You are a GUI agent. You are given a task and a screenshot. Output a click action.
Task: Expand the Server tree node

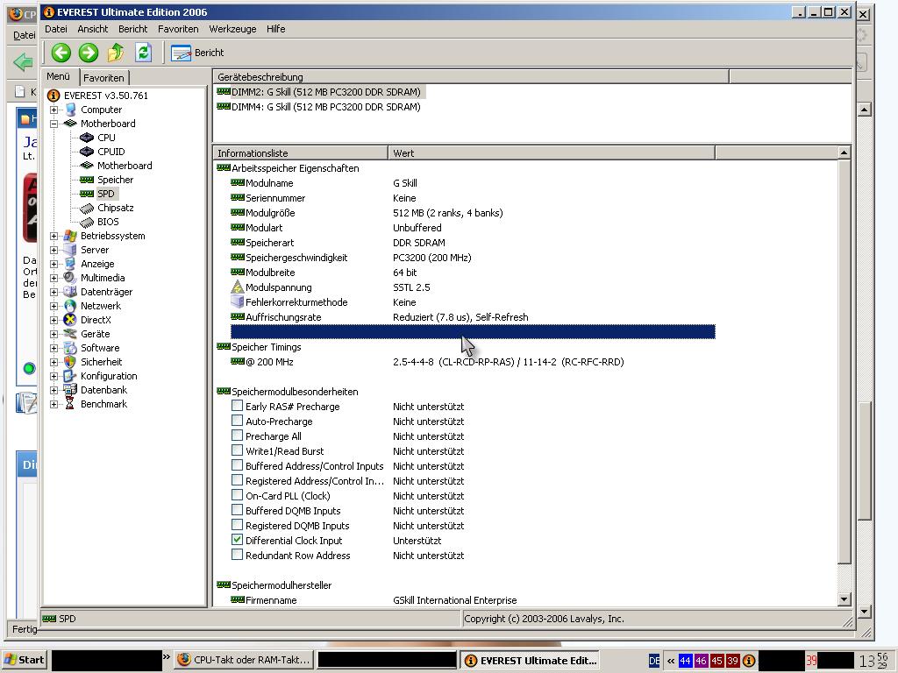[53, 250]
